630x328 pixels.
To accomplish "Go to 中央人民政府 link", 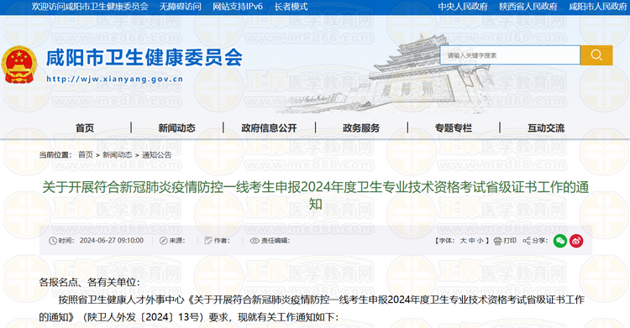I will (x=463, y=7).
